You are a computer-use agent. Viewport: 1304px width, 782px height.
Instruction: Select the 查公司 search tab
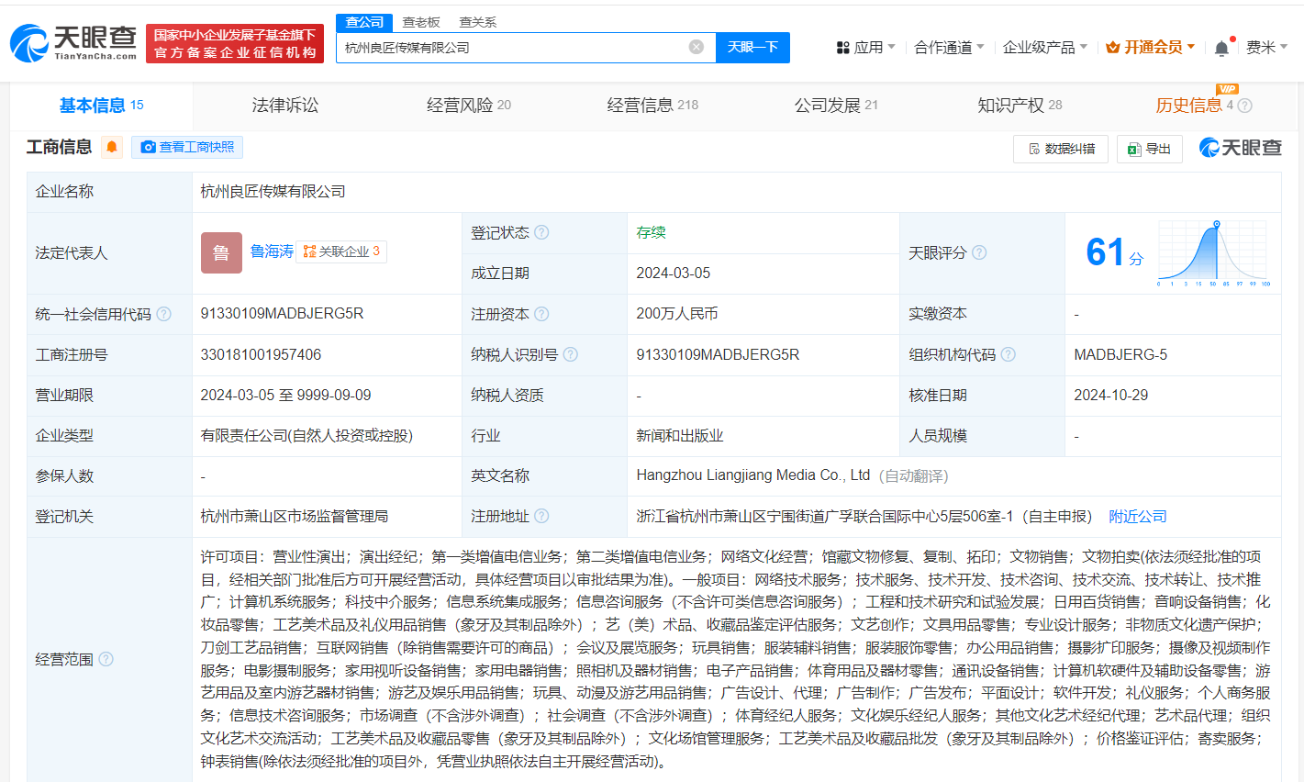coord(364,22)
